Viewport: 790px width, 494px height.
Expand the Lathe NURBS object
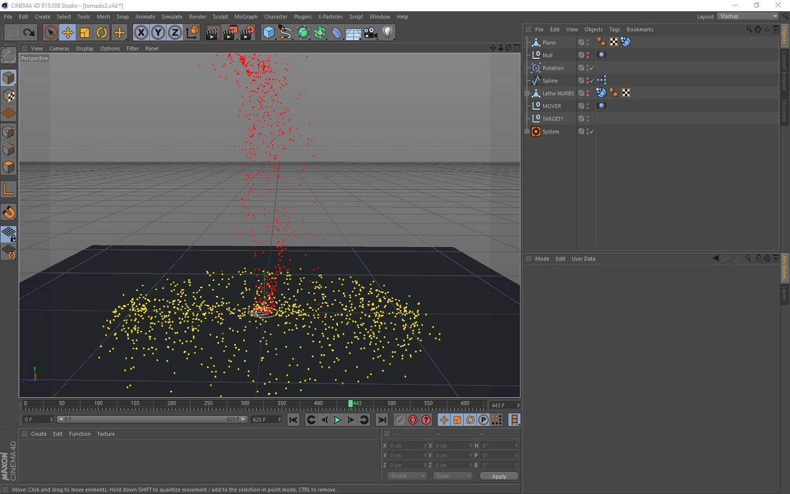(x=527, y=93)
